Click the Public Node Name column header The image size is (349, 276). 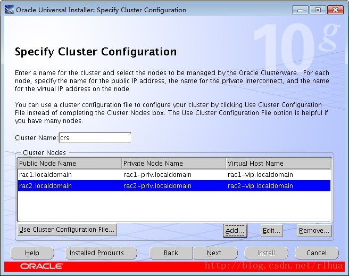[70, 164]
